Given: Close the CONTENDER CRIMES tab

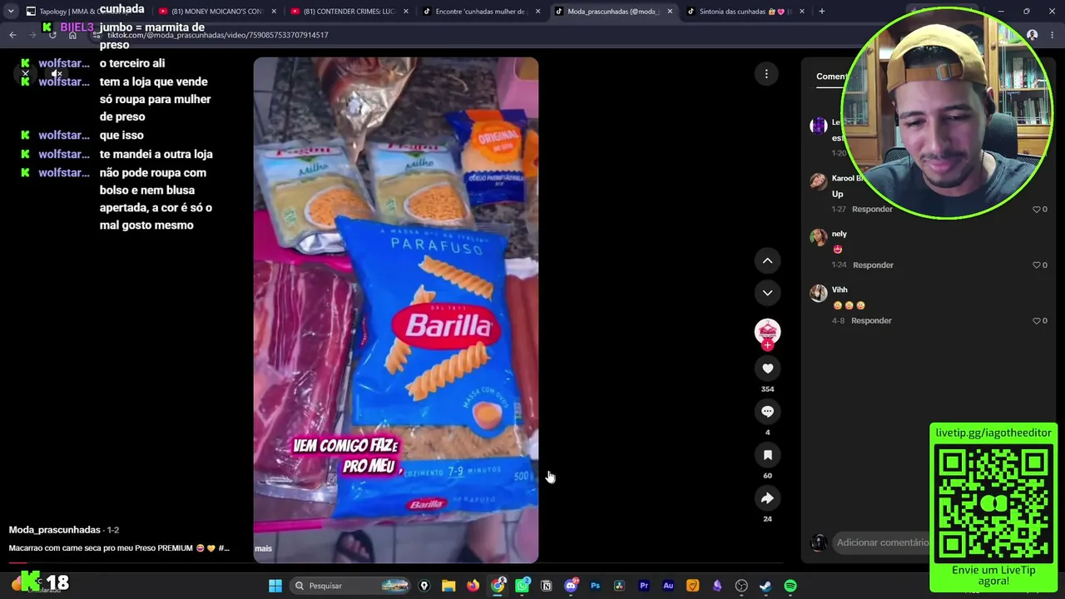Looking at the screenshot, I should point(406,12).
